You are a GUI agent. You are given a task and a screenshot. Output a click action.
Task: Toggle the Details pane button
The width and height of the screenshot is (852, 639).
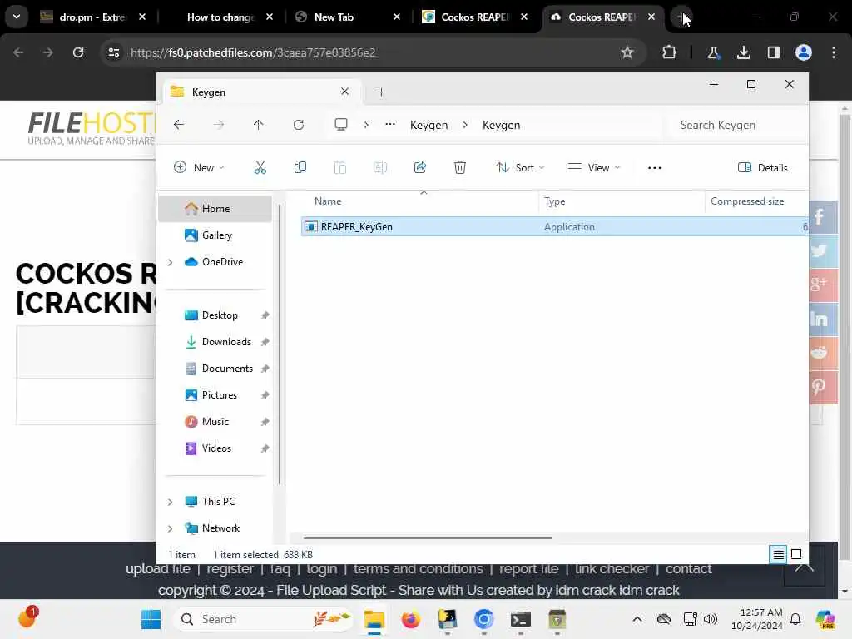coord(763,167)
